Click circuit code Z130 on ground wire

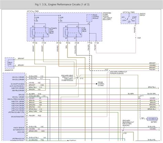39,94
